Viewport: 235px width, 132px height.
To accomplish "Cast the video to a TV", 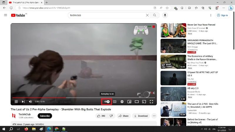I will (144, 101).
